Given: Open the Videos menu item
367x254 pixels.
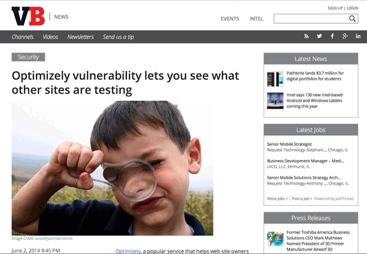Looking at the screenshot, I should point(50,37).
